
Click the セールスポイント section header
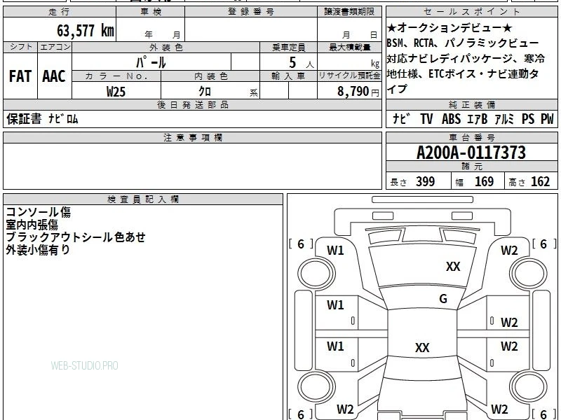pos(471,12)
